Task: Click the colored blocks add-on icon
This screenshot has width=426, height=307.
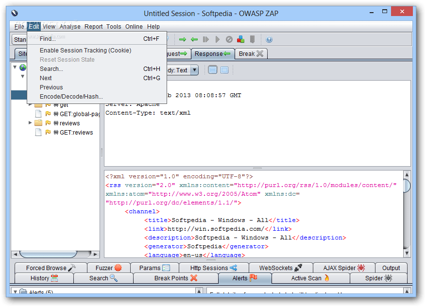Action: [x=241, y=40]
